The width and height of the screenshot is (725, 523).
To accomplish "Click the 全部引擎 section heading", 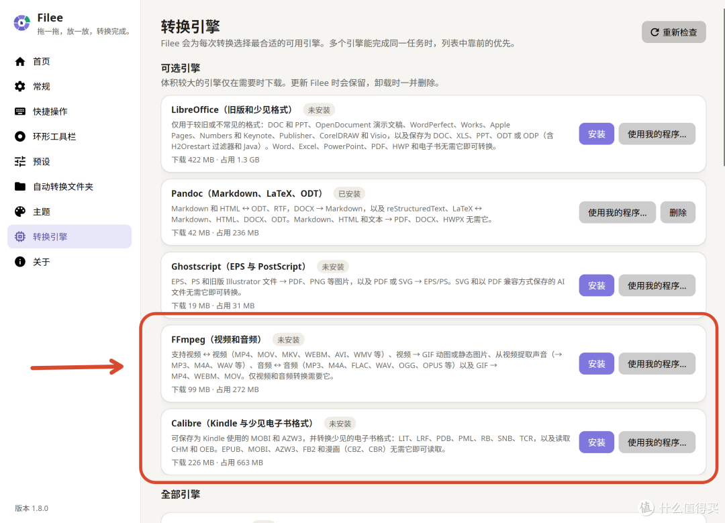I will pyautogui.click(x=181, y=494).
